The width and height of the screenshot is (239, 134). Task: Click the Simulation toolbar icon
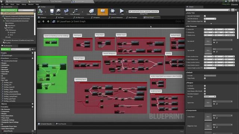coord(113,12)
